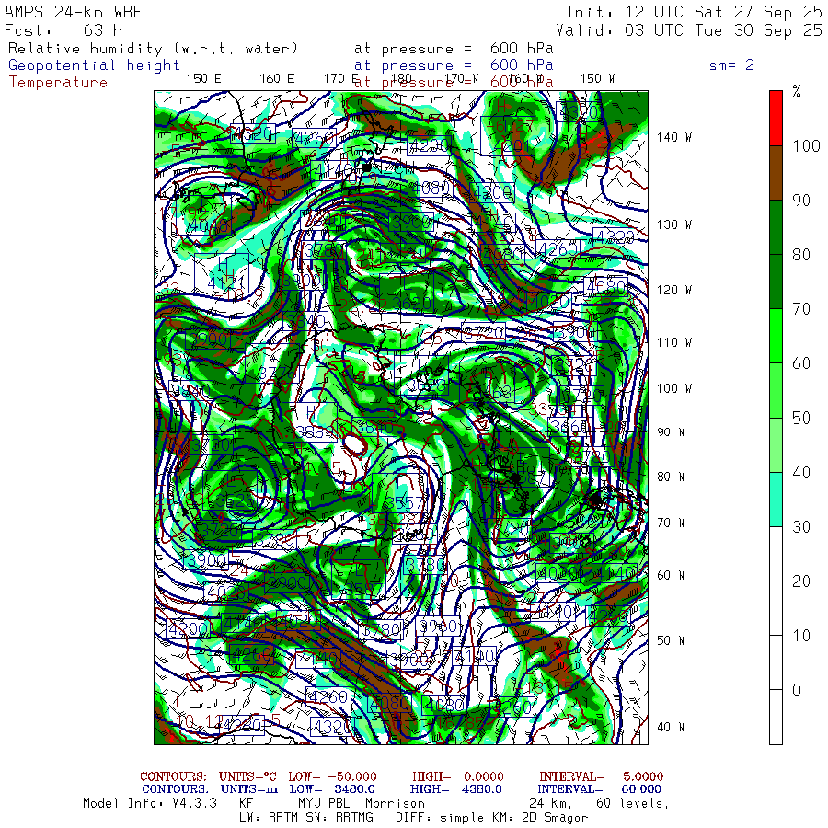Screen dimensions: 828x828
Task: Select the '140 W' longitude label on right
Action: [x=673, y=137]
